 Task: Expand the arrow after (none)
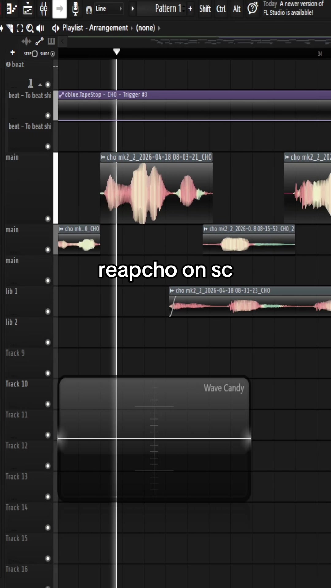[159, 28]
